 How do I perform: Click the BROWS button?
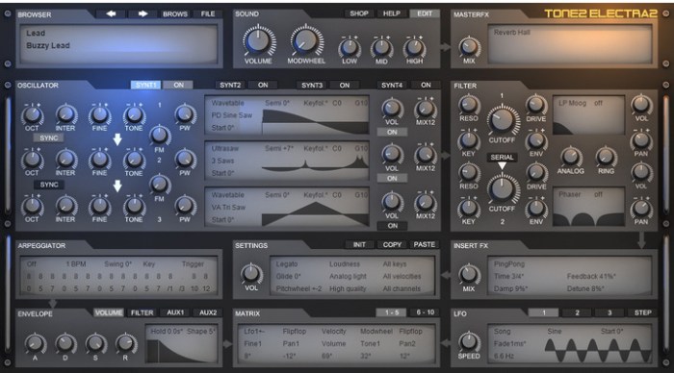[175, 13]
